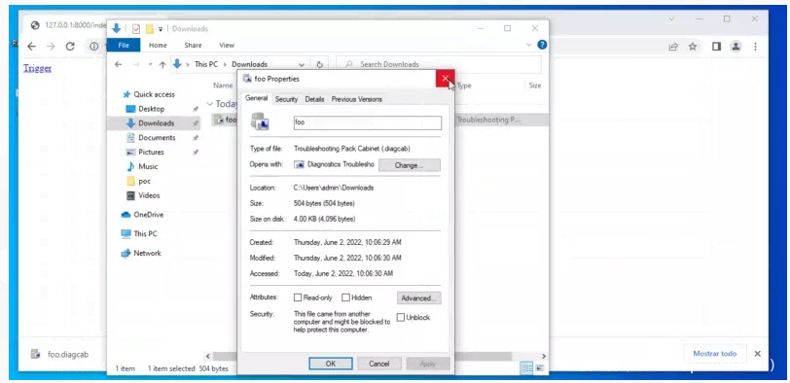The height and width of the screenshot is (383, 790).
Task: Open the View ribbon tab
Action: pyautogui.click(x=227, y=45)
